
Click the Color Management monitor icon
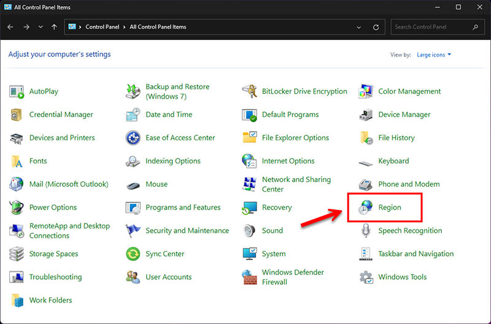365,91
